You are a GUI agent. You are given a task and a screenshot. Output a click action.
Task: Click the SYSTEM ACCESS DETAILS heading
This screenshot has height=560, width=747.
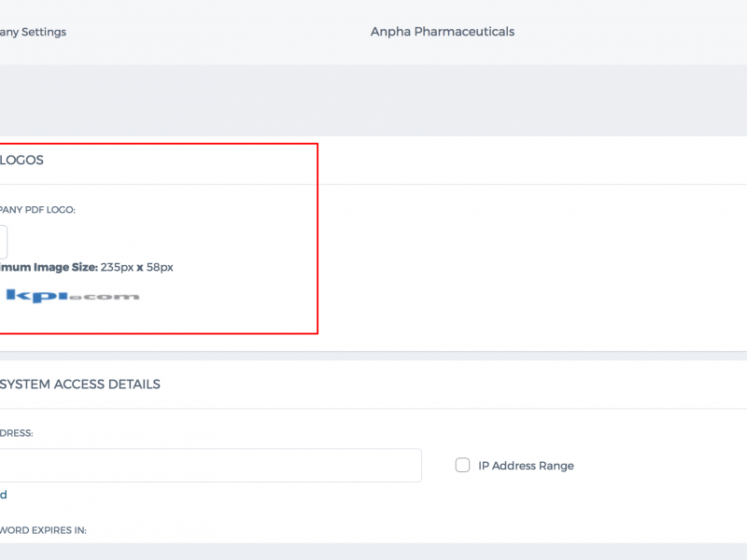coord(80,385)
